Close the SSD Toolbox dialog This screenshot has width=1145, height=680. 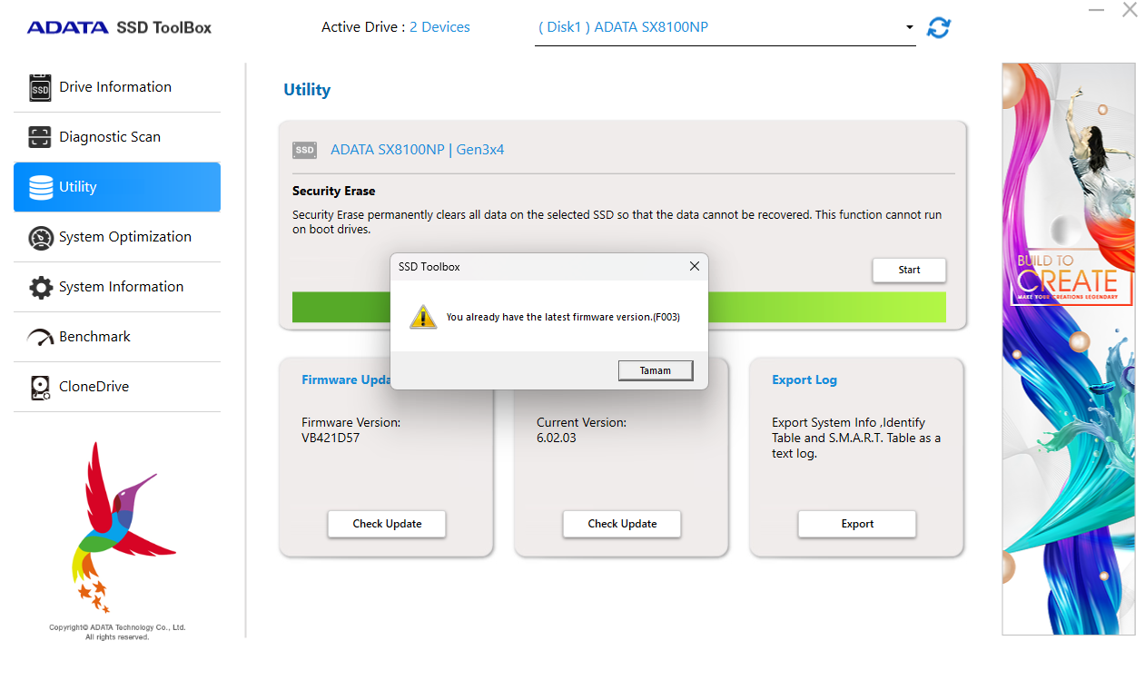coord(695,266)
